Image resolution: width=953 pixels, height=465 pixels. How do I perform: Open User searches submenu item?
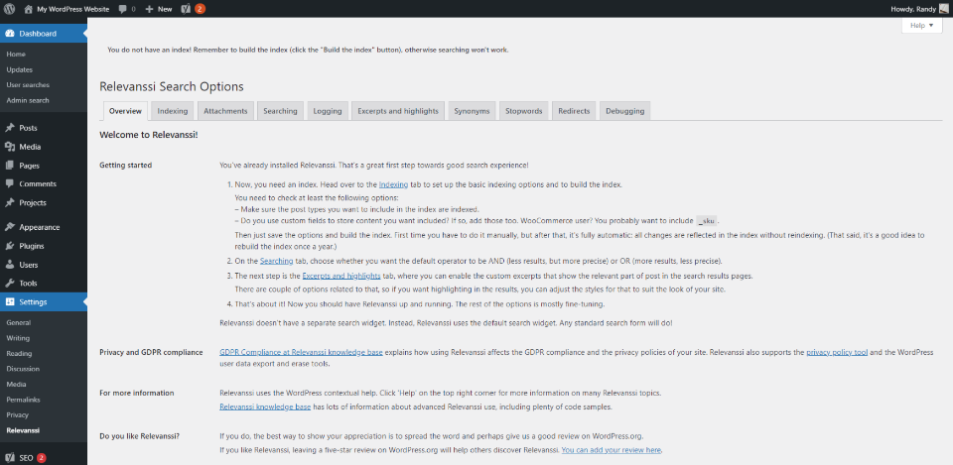tap(28, 85)
